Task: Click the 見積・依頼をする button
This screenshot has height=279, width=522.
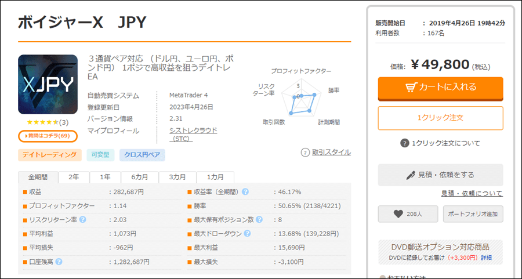Action: click(440, 175)
